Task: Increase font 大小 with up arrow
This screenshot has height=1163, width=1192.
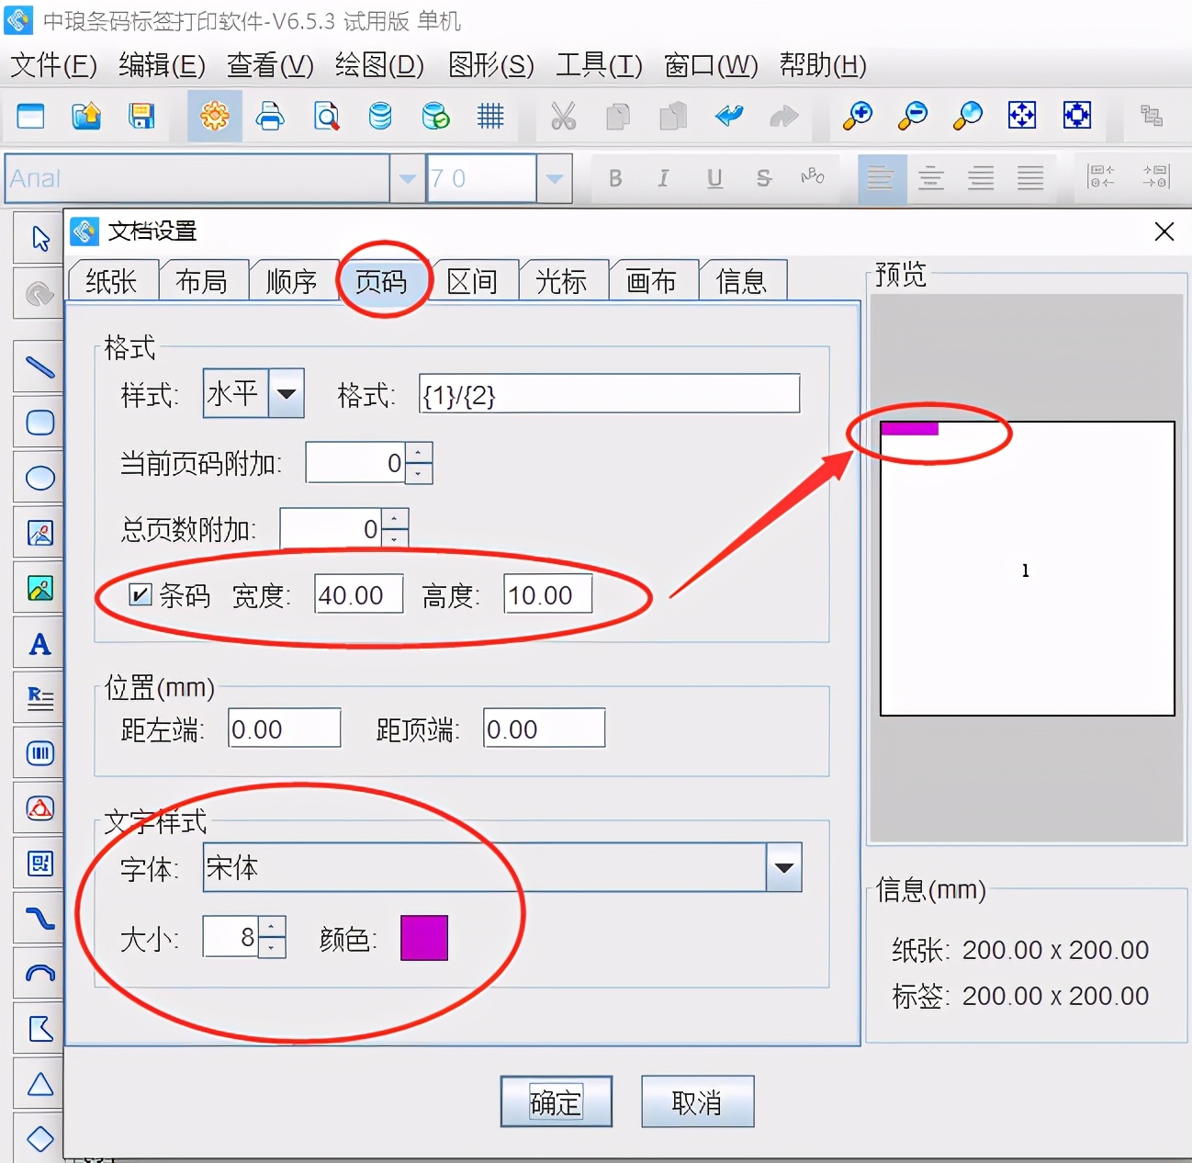Action: point(272,927)
